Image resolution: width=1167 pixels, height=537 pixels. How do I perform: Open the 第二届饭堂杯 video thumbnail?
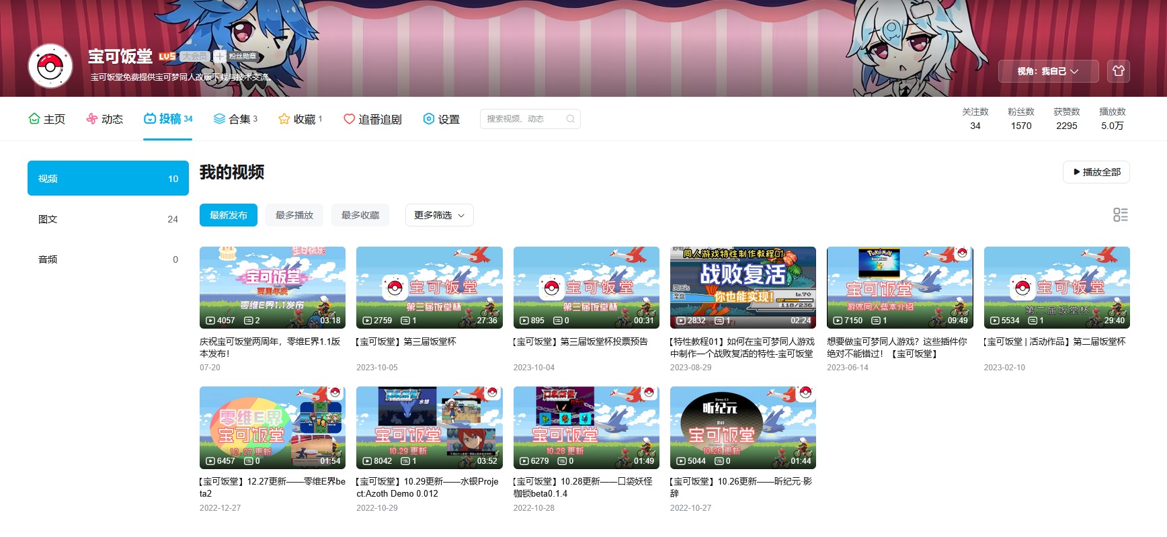pyautogui.click(x=1057, y=288)
